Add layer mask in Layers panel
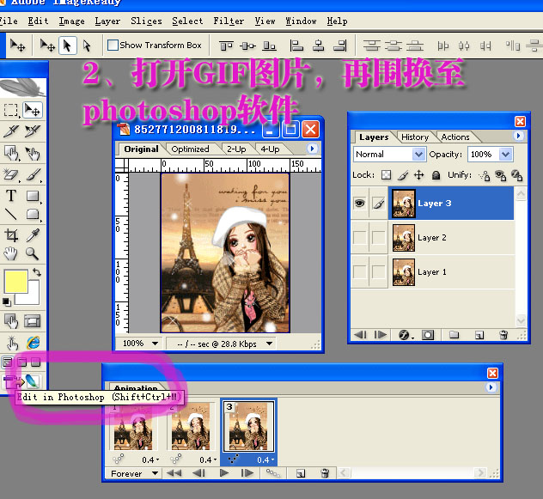 pyautogui.click(x=428, y=335)
